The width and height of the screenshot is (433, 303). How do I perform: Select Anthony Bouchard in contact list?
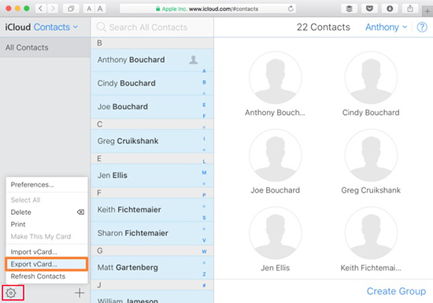click(152, 60)
